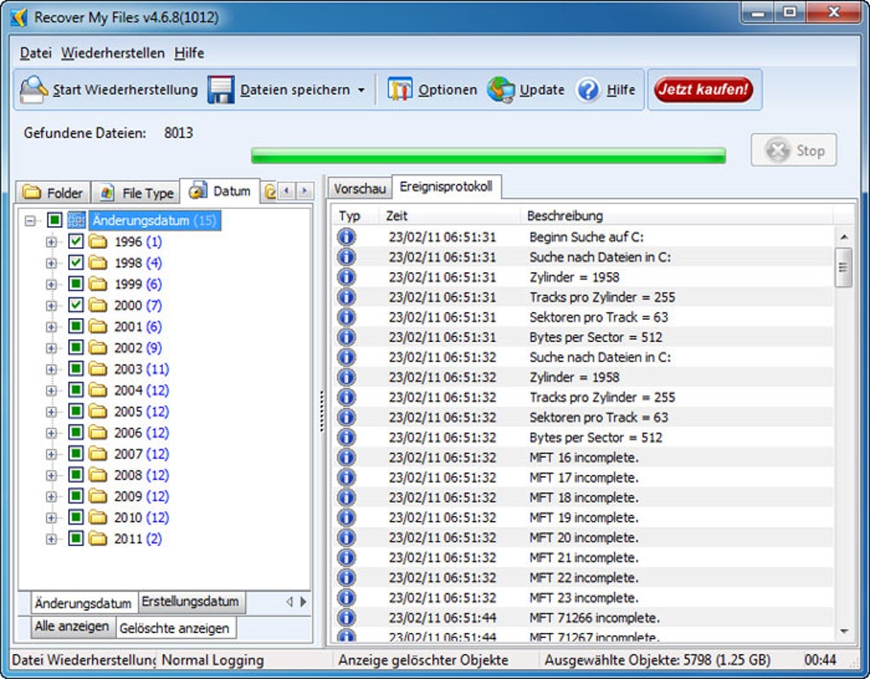Click info icon of 'Bytes per Sector = 512' at 06:51:31
Image resolution: width=870 pixels, height=679 pixels.
[346, 337]
